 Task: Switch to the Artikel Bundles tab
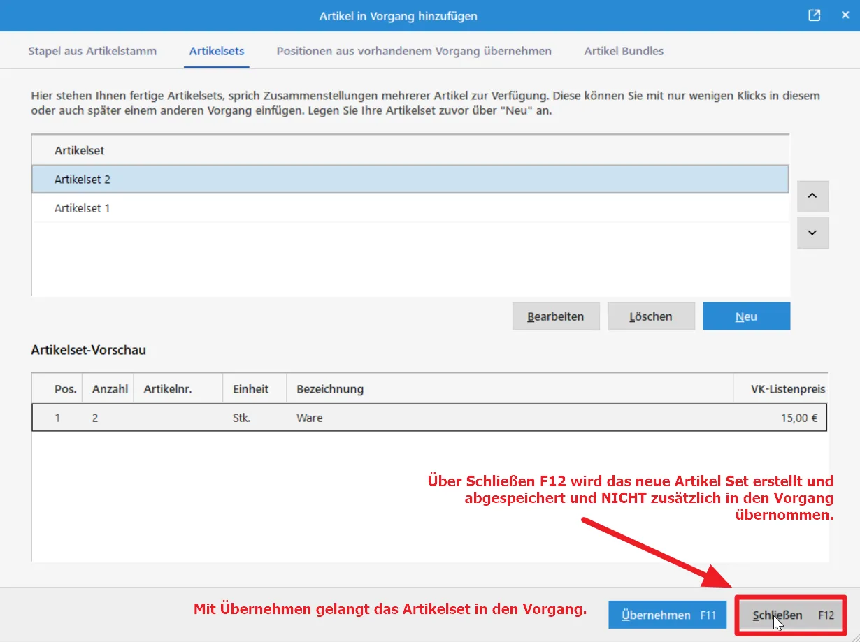pos(624,51)
